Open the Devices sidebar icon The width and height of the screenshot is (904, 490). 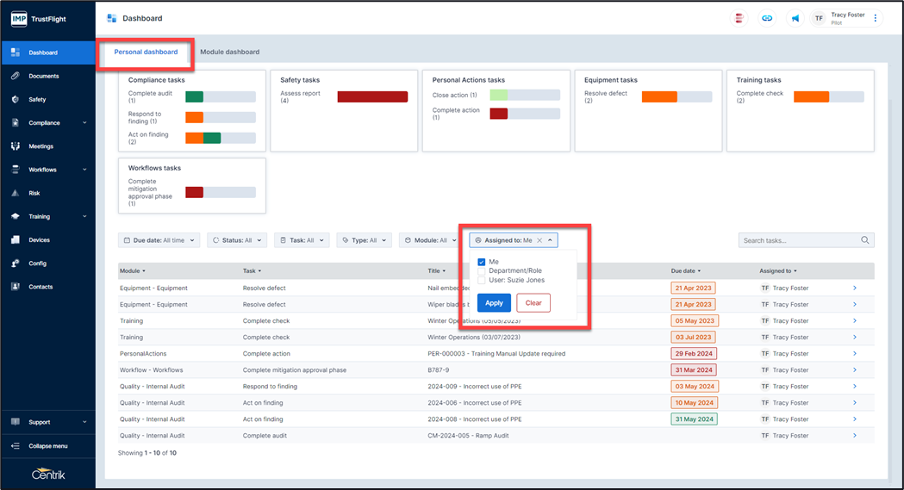[x=16, y=240]
